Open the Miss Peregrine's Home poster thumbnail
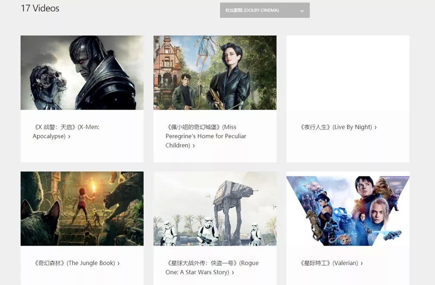The image size is (435, 285). pyautogui.click(x=215, y=73)
